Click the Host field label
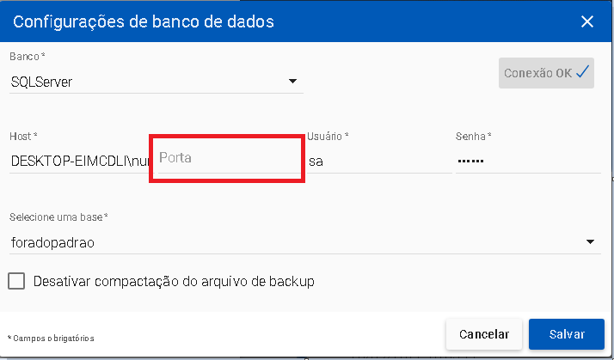614x360 pixels. (x=23, y=137)
